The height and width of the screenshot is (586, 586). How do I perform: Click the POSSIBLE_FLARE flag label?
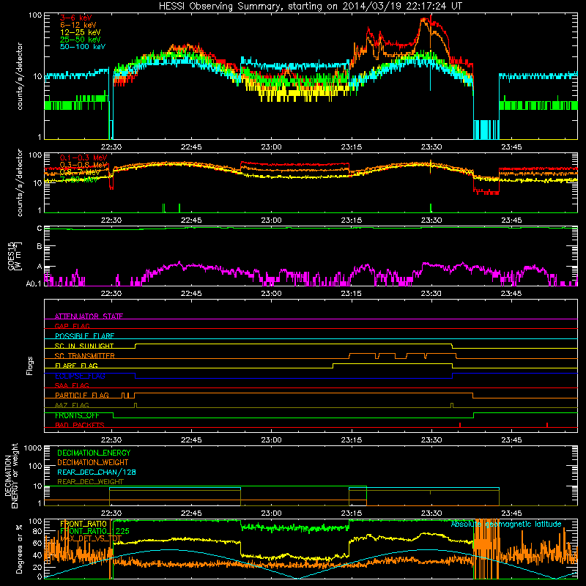point(84,336)
